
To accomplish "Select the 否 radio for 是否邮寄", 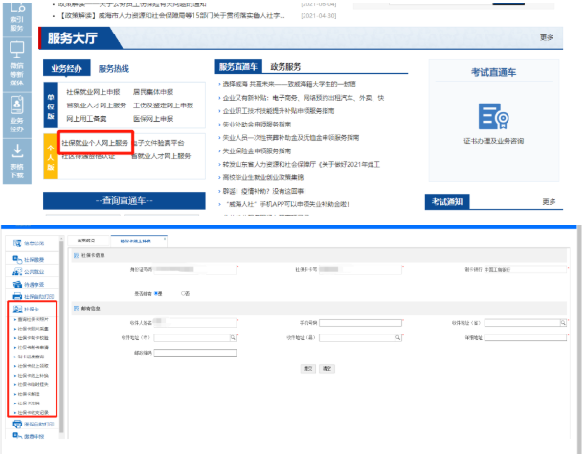I will coord(183,293).
